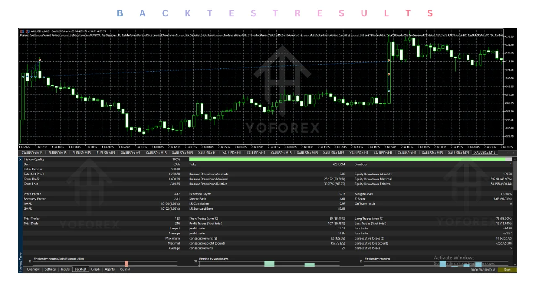
Task: Click the 'LR Correlation' label
Action: (200, 204)
